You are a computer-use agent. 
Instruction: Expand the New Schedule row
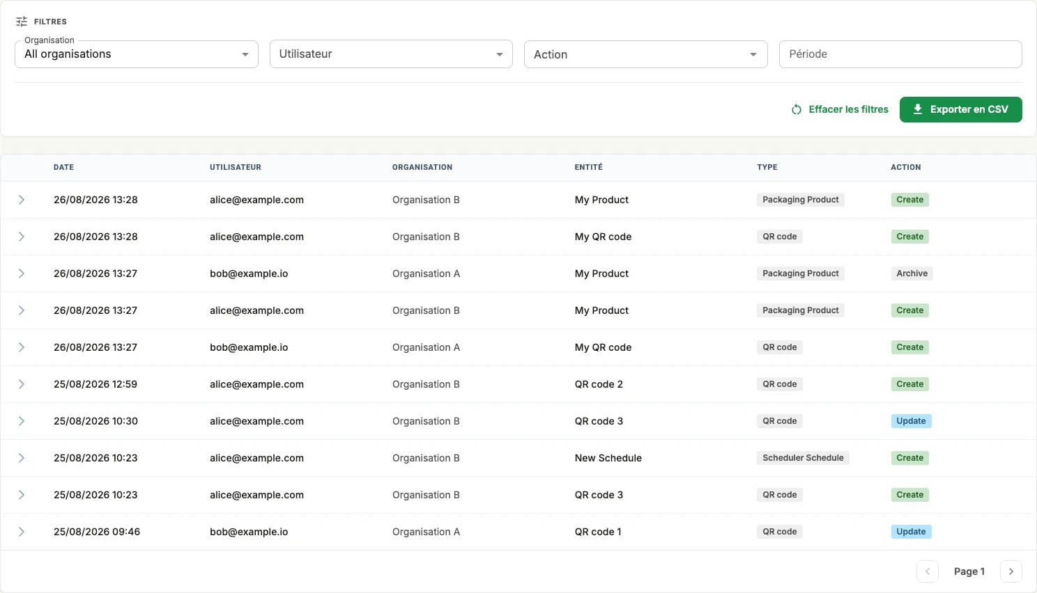22,458
